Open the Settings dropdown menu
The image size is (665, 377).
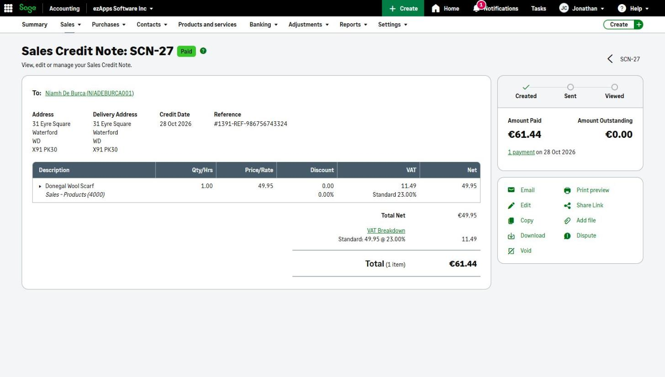tap(393, 25)
